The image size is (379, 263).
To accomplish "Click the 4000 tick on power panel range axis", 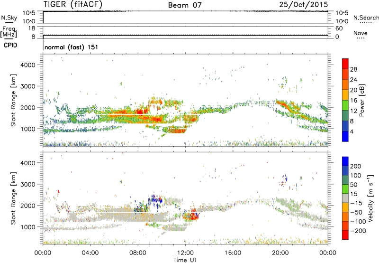I will pos(28,65).
